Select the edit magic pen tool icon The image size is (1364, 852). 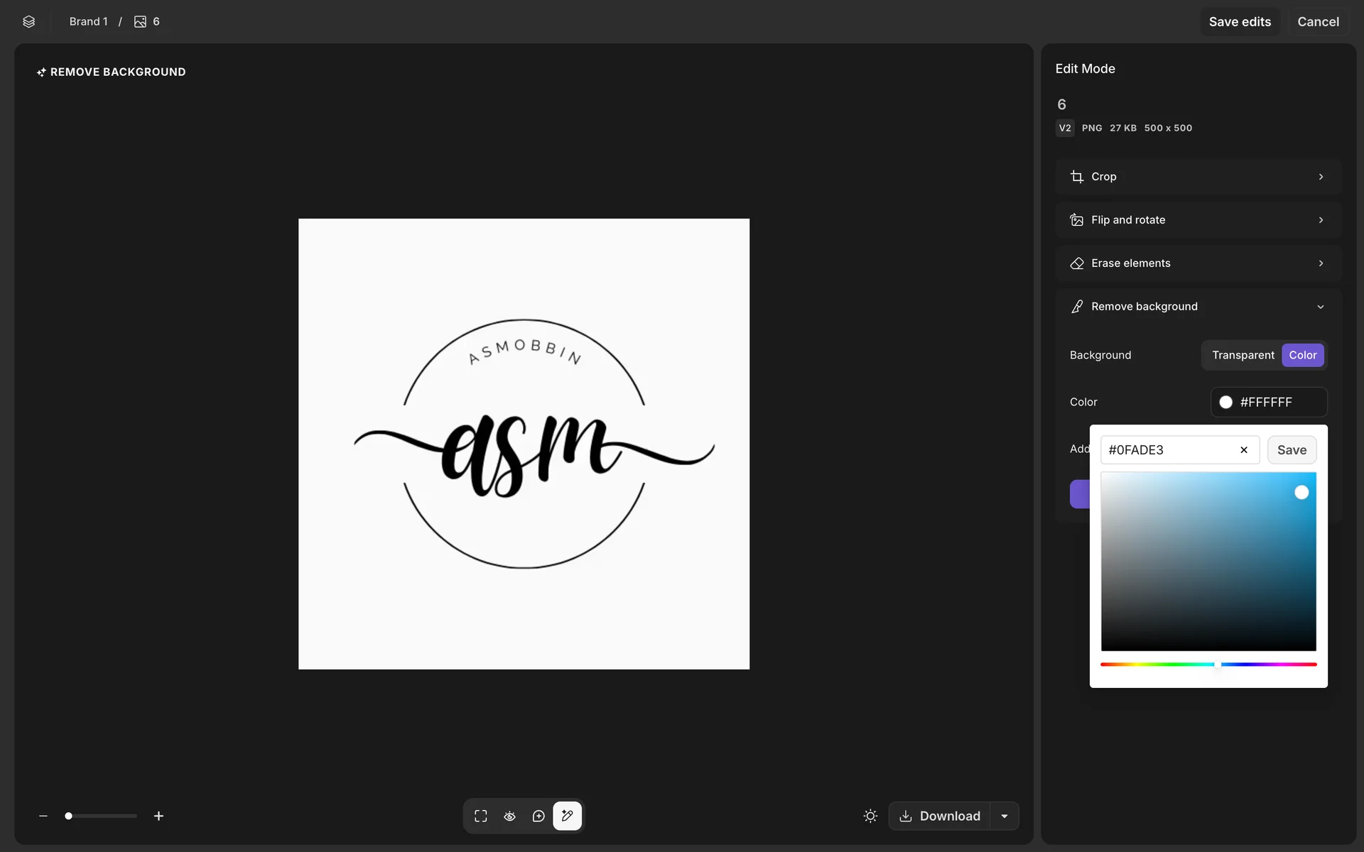[x=567, y=816]
